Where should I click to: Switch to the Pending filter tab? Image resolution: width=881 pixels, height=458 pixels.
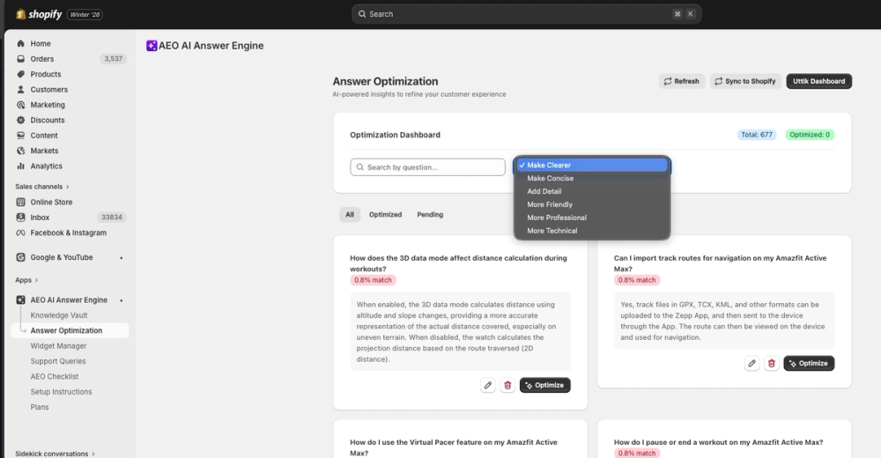point(430,215)
